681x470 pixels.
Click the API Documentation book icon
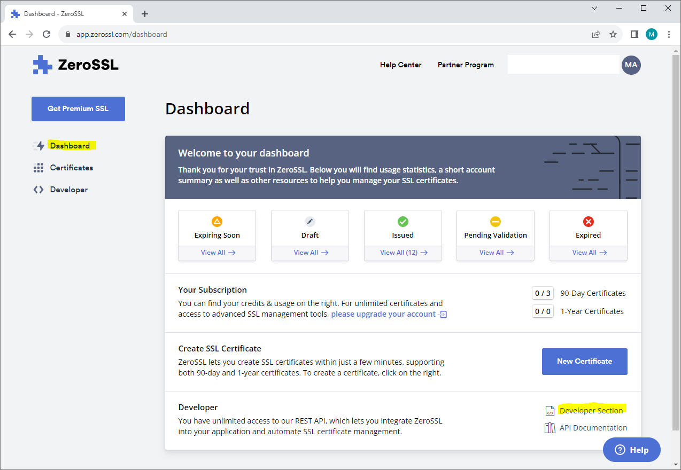[x=550, y=427]
